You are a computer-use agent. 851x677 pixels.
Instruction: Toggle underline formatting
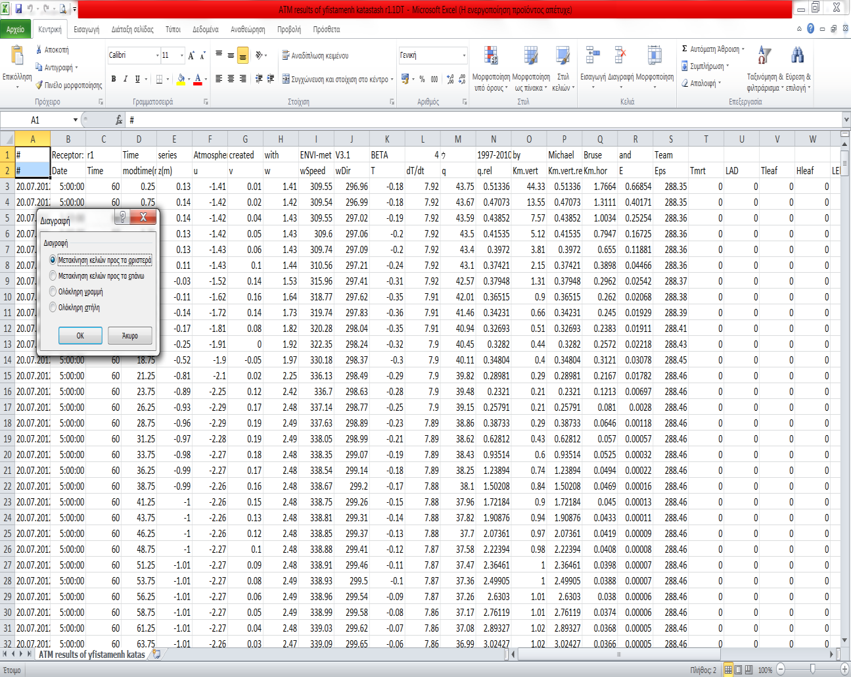[137, 79]
